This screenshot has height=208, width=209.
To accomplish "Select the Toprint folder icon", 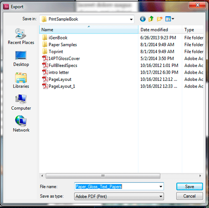I will click(x=45, y=51).
